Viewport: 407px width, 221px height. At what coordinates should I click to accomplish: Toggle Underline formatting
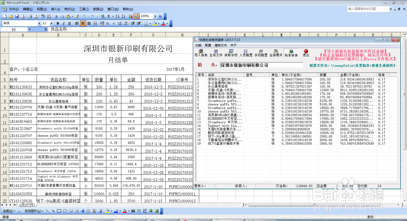[x=69, y=23]
